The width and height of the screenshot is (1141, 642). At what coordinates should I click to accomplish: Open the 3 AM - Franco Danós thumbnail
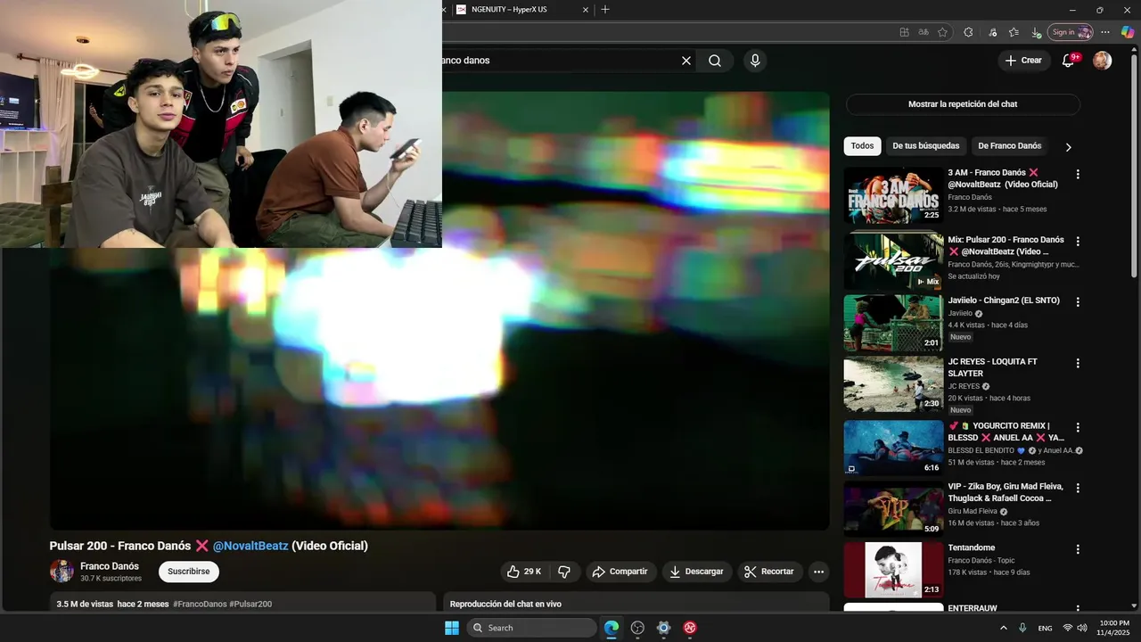click(893, 195)
